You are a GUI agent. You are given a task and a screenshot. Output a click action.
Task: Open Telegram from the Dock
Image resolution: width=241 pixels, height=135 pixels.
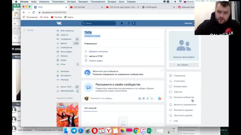74,131
